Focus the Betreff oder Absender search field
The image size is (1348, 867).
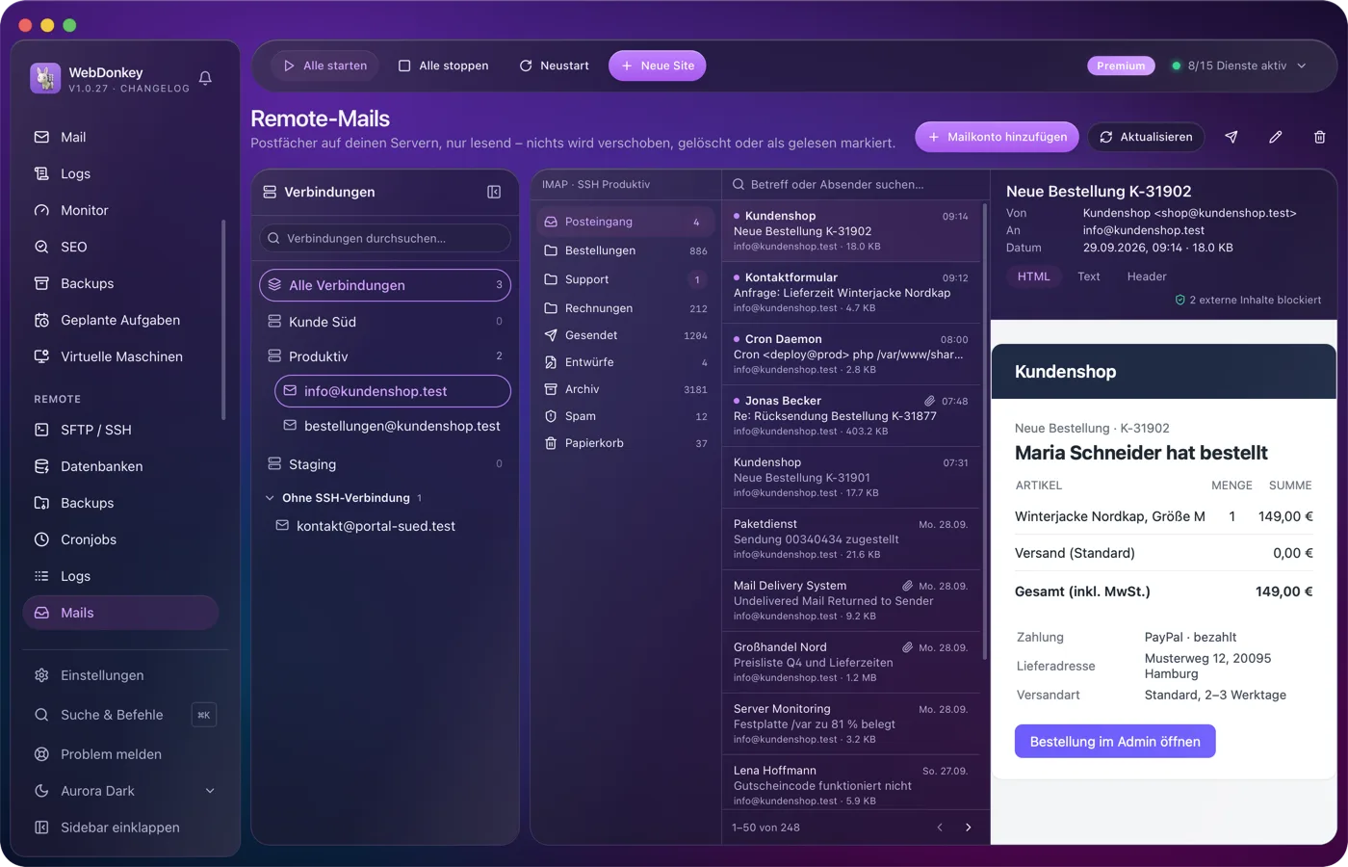coord(856,184)
